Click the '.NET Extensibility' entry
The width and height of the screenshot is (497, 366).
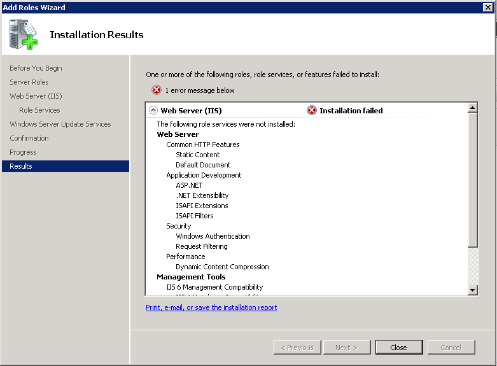tap(202, 195)
